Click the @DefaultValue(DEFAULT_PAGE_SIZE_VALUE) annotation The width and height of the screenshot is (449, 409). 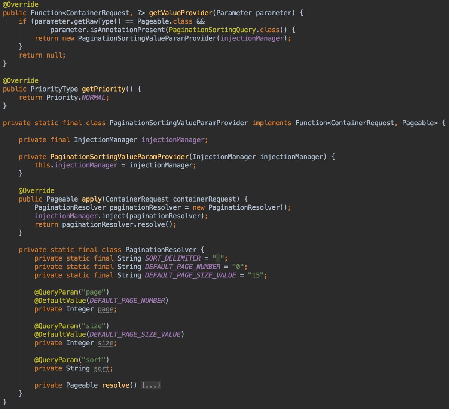[x=110, y=334]
